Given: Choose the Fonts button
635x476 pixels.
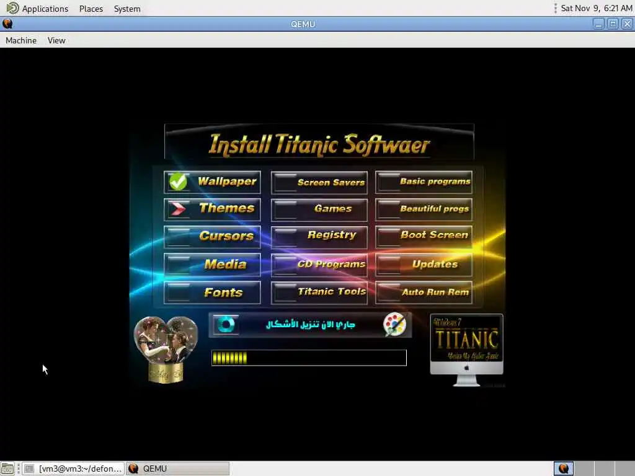Looking at the screenshot, I should [212, 293].
